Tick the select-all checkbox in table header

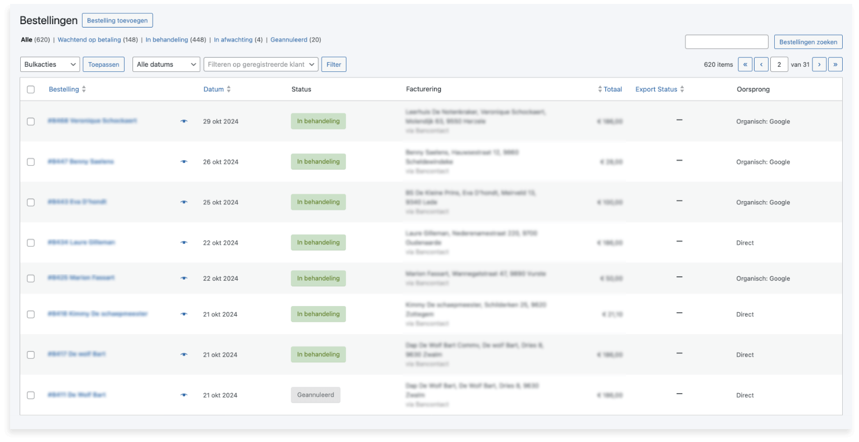(x=31, y=89)
